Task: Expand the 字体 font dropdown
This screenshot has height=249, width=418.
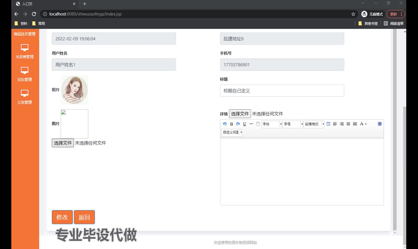Action: coord(271,124)
